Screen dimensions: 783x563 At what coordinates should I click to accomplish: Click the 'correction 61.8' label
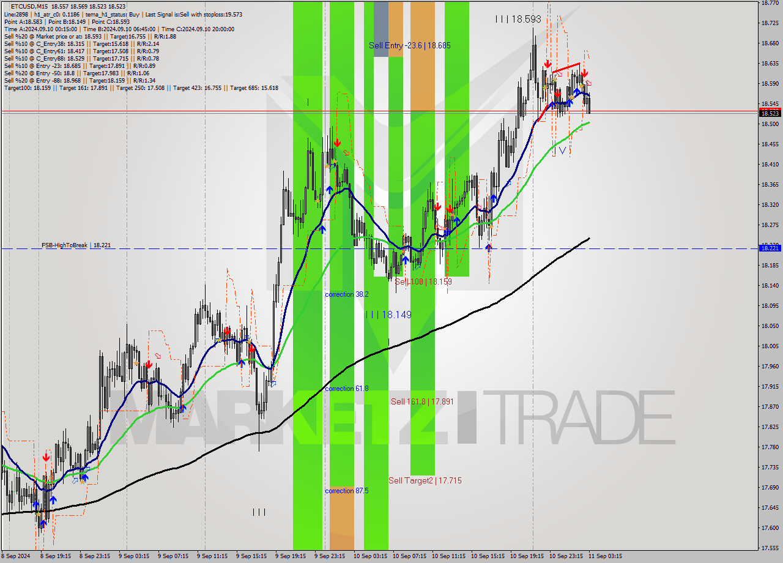pos(347,389)
